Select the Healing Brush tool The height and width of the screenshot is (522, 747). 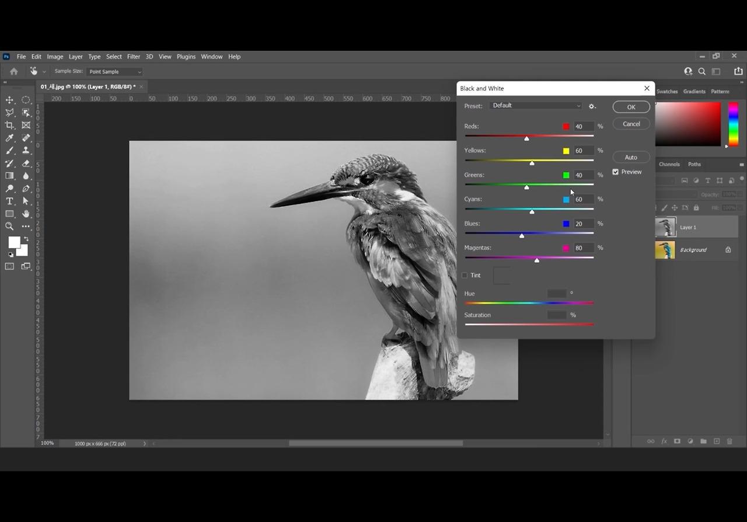point(26,138)
